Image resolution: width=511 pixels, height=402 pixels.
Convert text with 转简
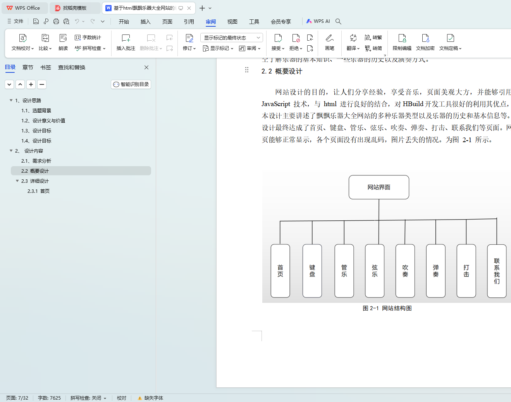point(373,48)
